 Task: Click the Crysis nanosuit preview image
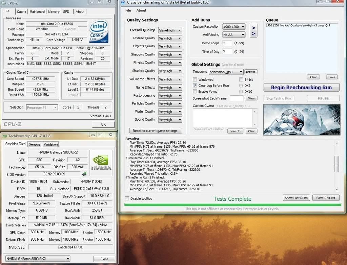click(301, 120)
